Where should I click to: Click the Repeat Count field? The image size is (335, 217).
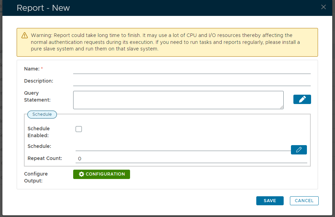click(191, 159)
